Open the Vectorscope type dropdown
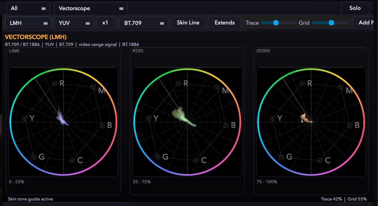Viewport: 378px width, 206px height. point(91,8)
